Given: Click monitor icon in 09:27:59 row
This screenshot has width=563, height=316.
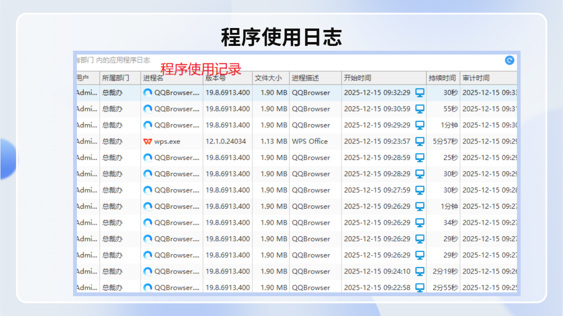Looking at the screenshot, I should point(420,190).
